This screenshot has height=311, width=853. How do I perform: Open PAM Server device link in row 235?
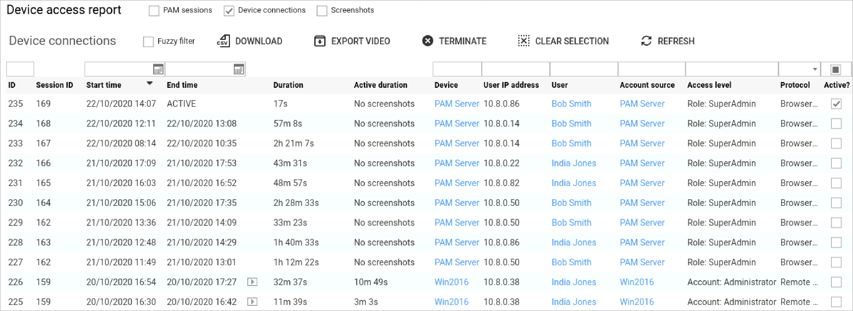click(x=457, y=104)
